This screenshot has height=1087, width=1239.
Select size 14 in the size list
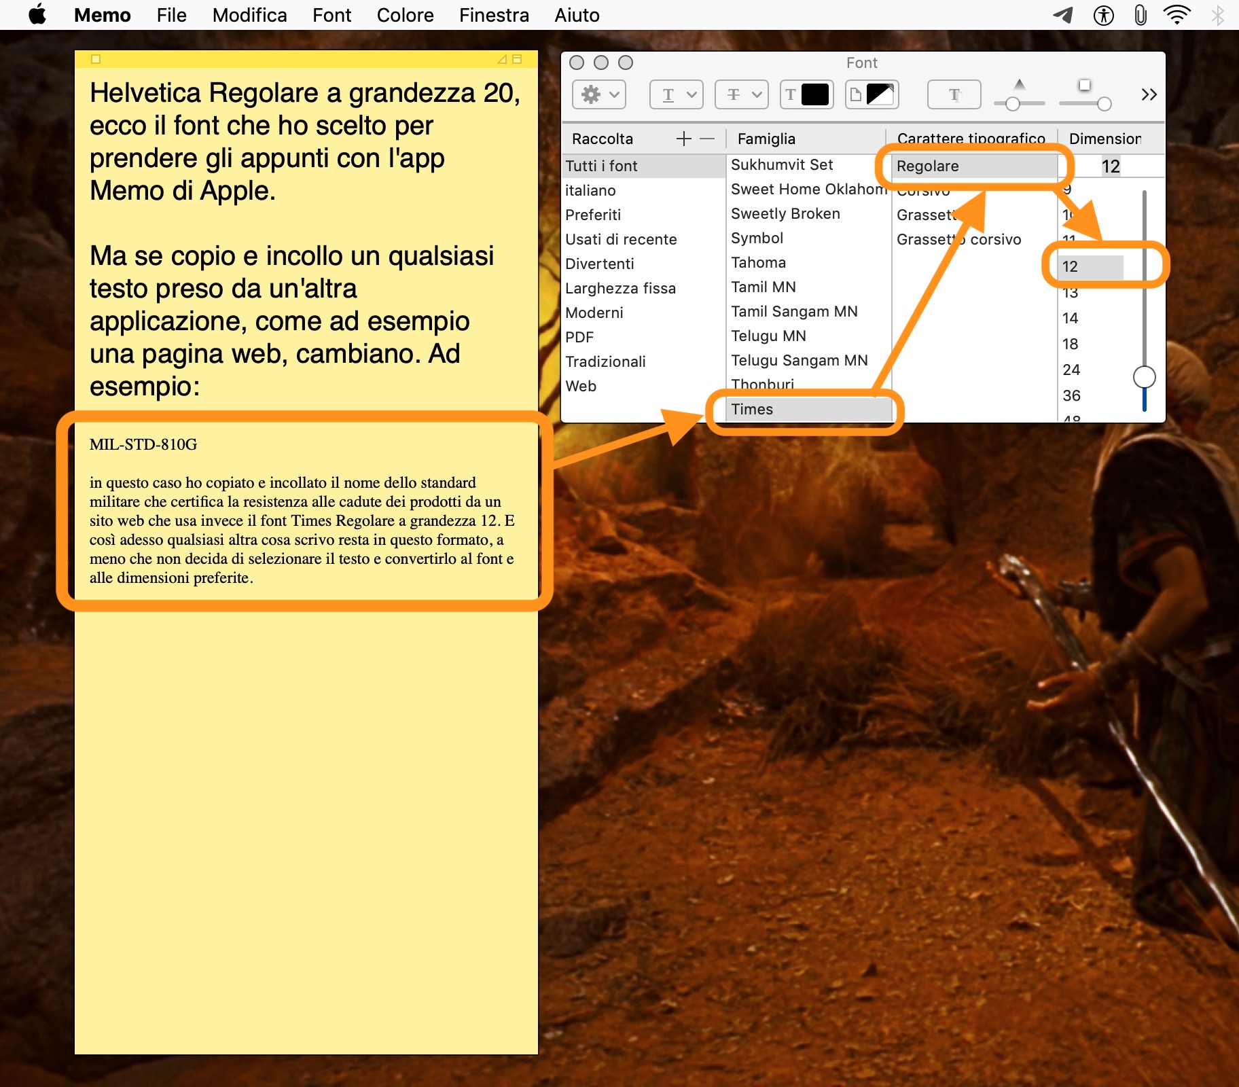click(x=1091, y=318)
